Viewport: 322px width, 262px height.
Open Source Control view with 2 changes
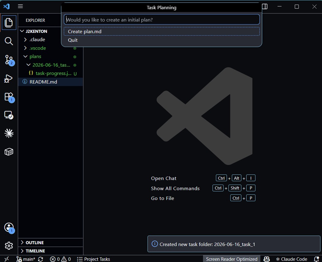[9, 60]
